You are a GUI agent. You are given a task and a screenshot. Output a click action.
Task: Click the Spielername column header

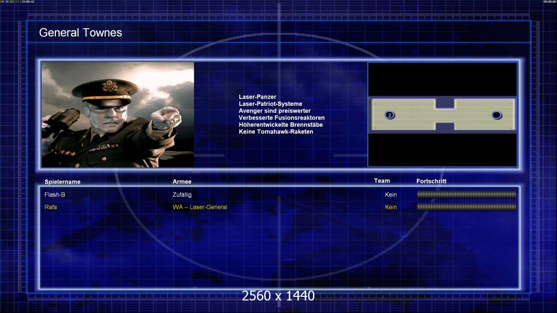(x=63, y=182)
